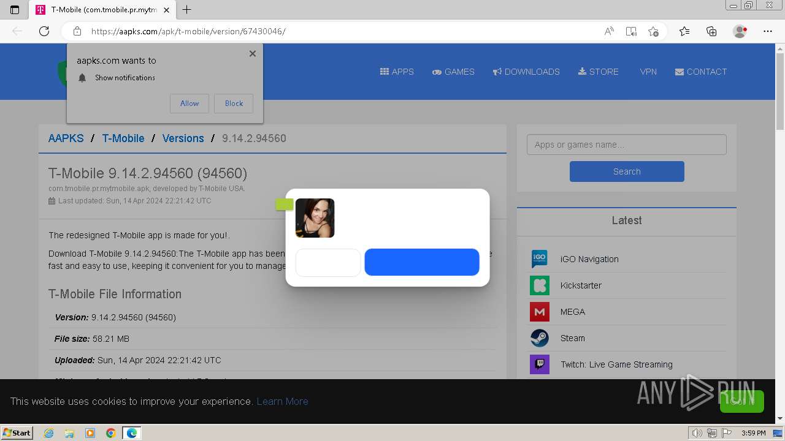This screenshot has width=785, height=441.
Task: Click the woman's photo thumbnail in the popup
Action: coord(315,218)
